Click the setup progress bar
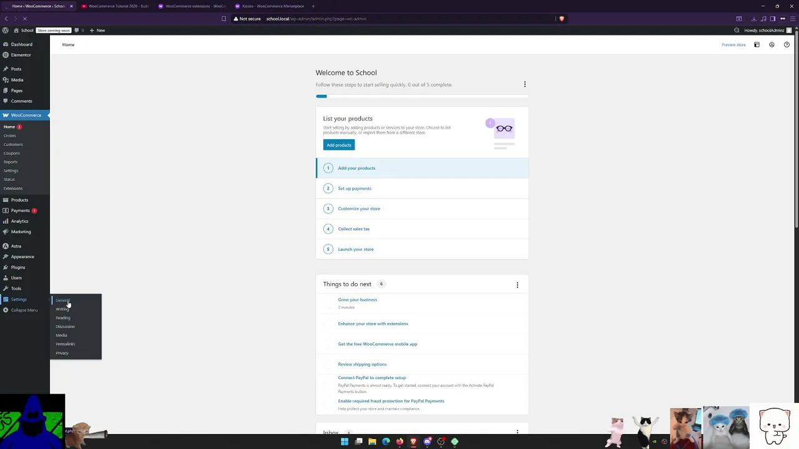Viewport: 799px width, 449px height. click(422, 96)
